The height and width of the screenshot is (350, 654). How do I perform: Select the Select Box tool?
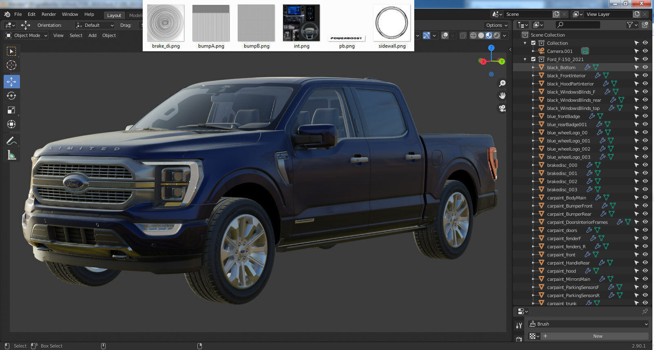[x=11, y=51]
